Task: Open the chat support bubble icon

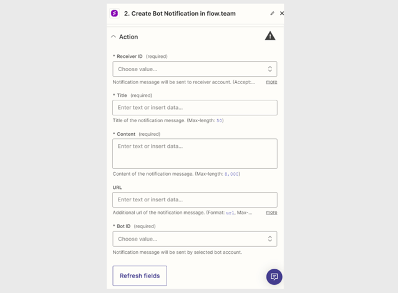Action: 274,277
